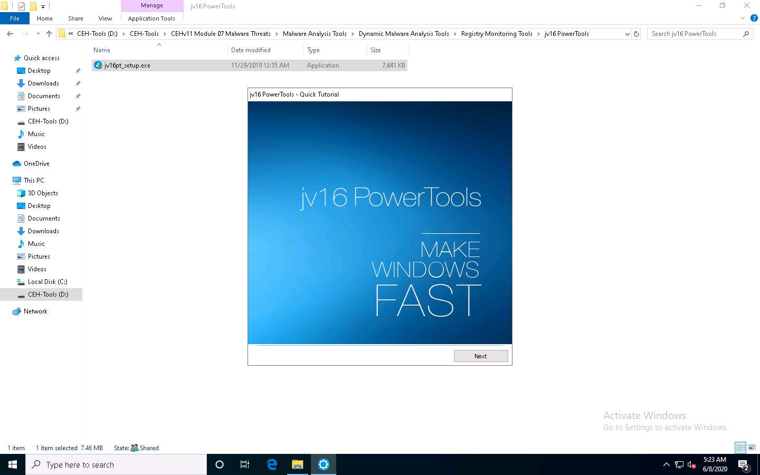
Task: Navigate to Registry Monitoring Tools breadcrumb
Action: click(x=497, y=34)
